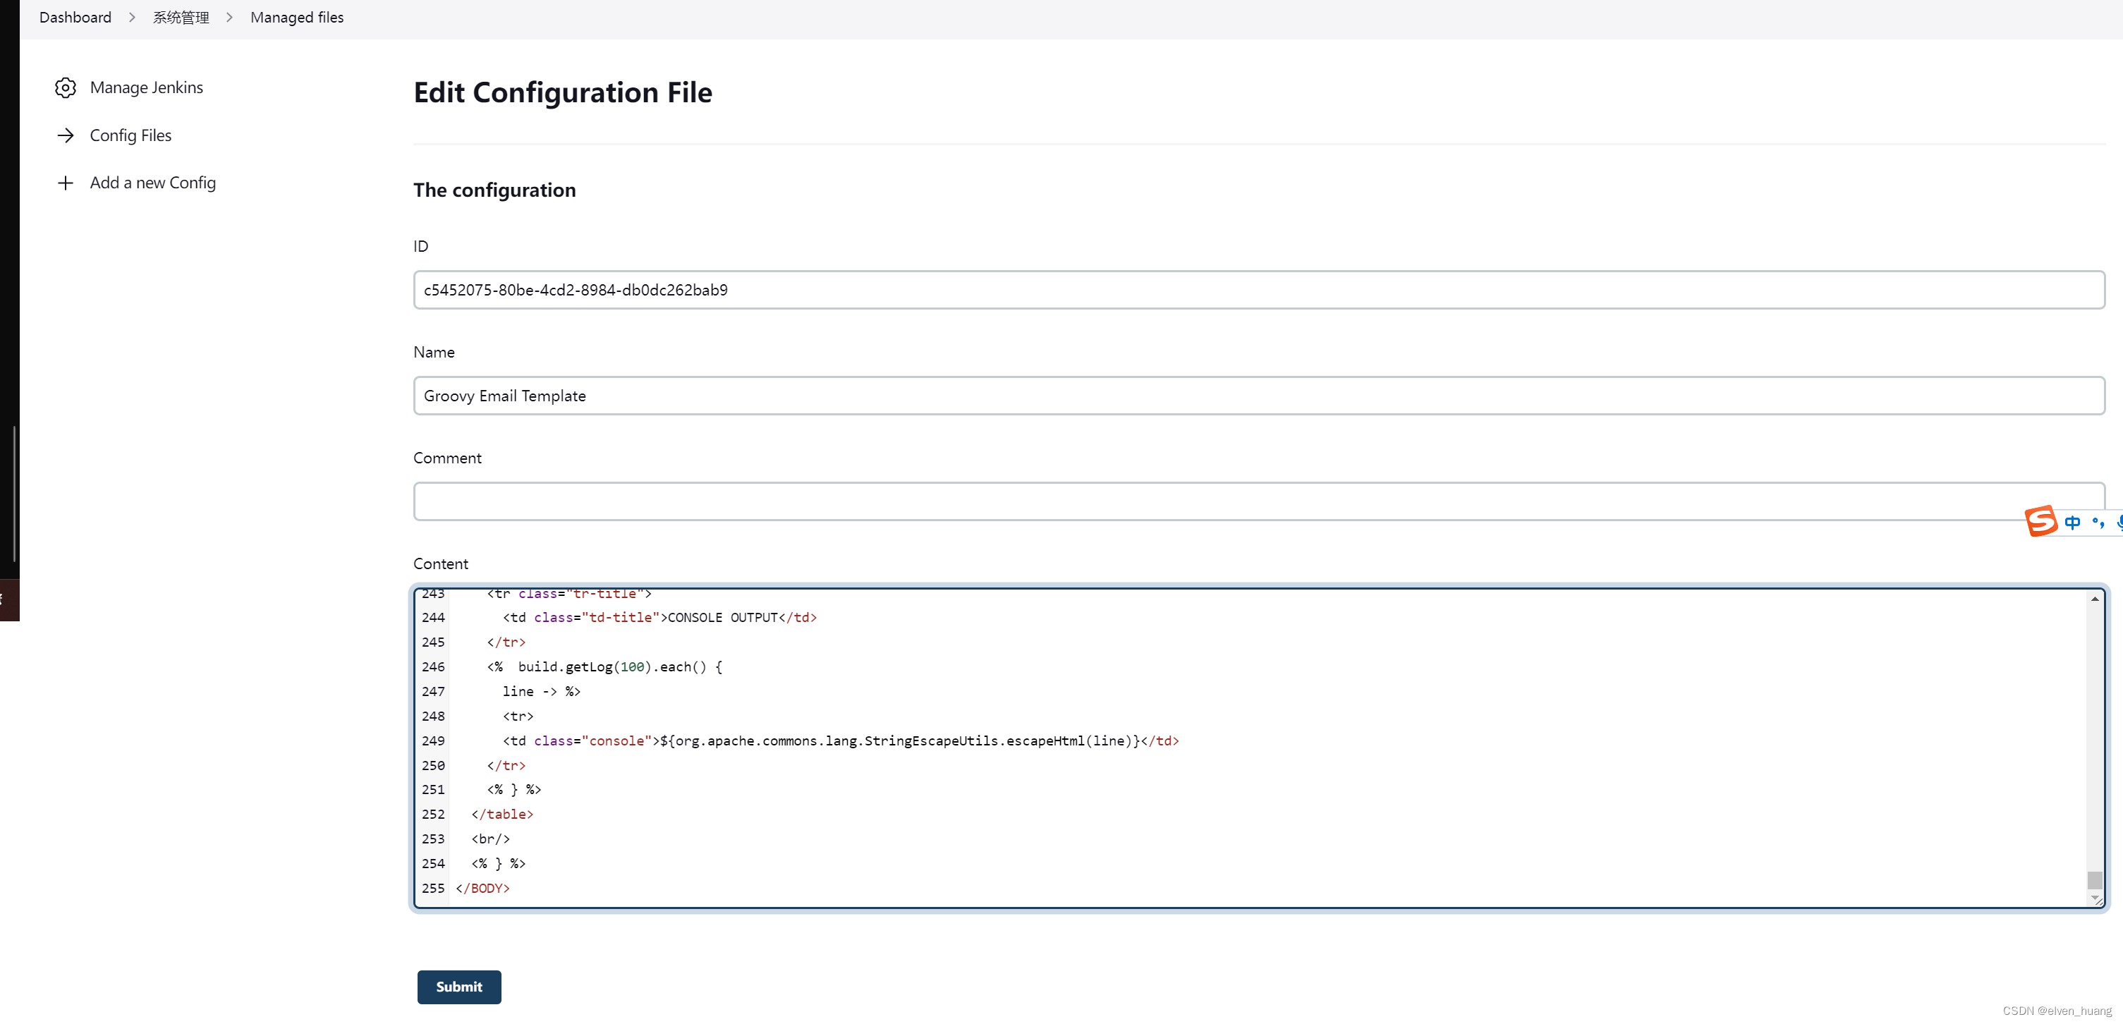Open the Dashboard breadcrumb link
This screenshot has width=2123, height=1024.
(75, 18)
